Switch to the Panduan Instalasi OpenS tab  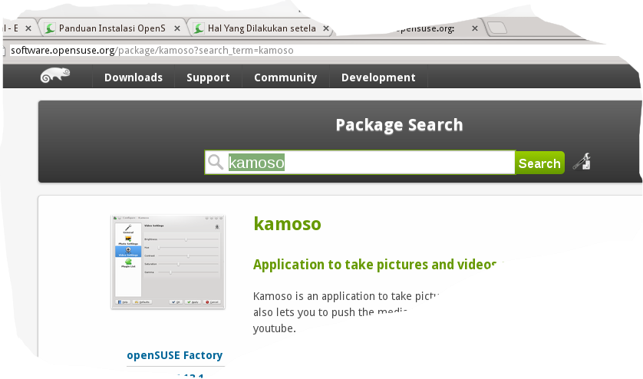click(112, 28)
